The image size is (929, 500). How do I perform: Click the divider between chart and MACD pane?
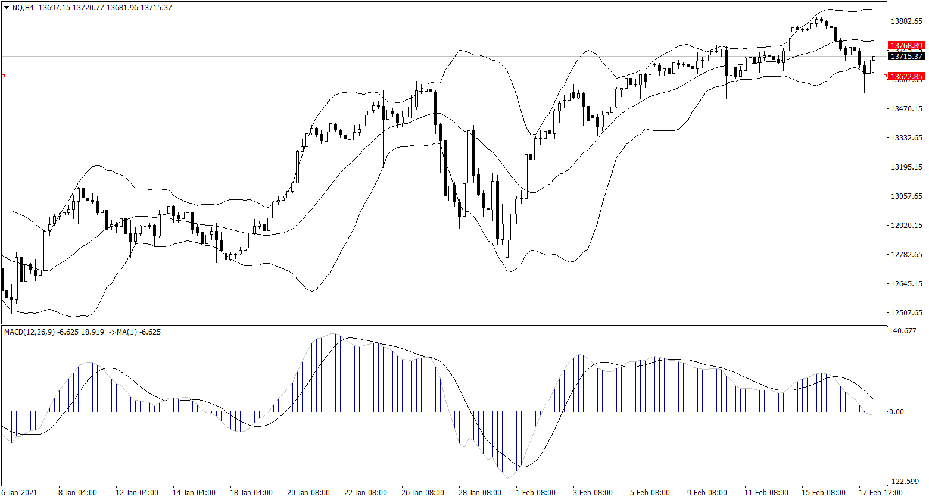pyautogui.click(x=444, y=324)
